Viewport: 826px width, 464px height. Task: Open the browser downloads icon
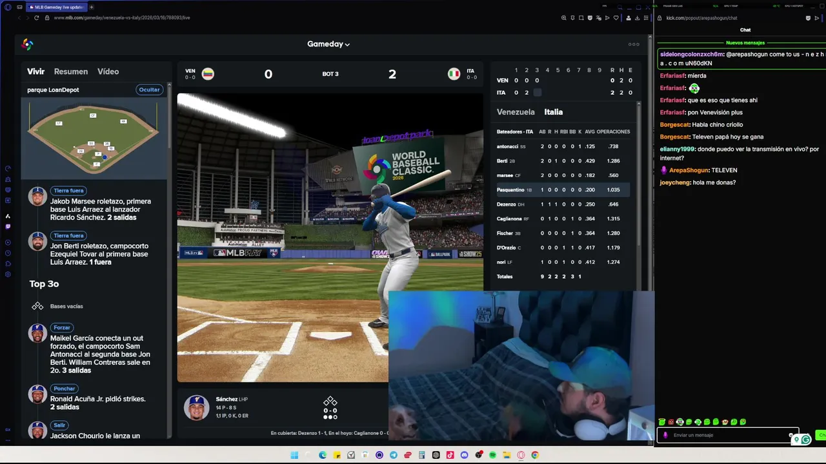pos(637,18)
